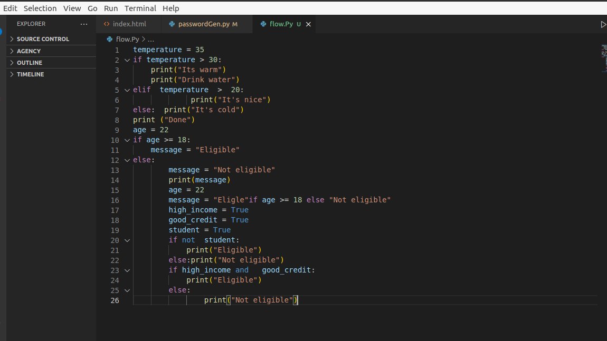607x341 pixels.
Task: Expand the Source Control section
Action: (x=51, y=39)
